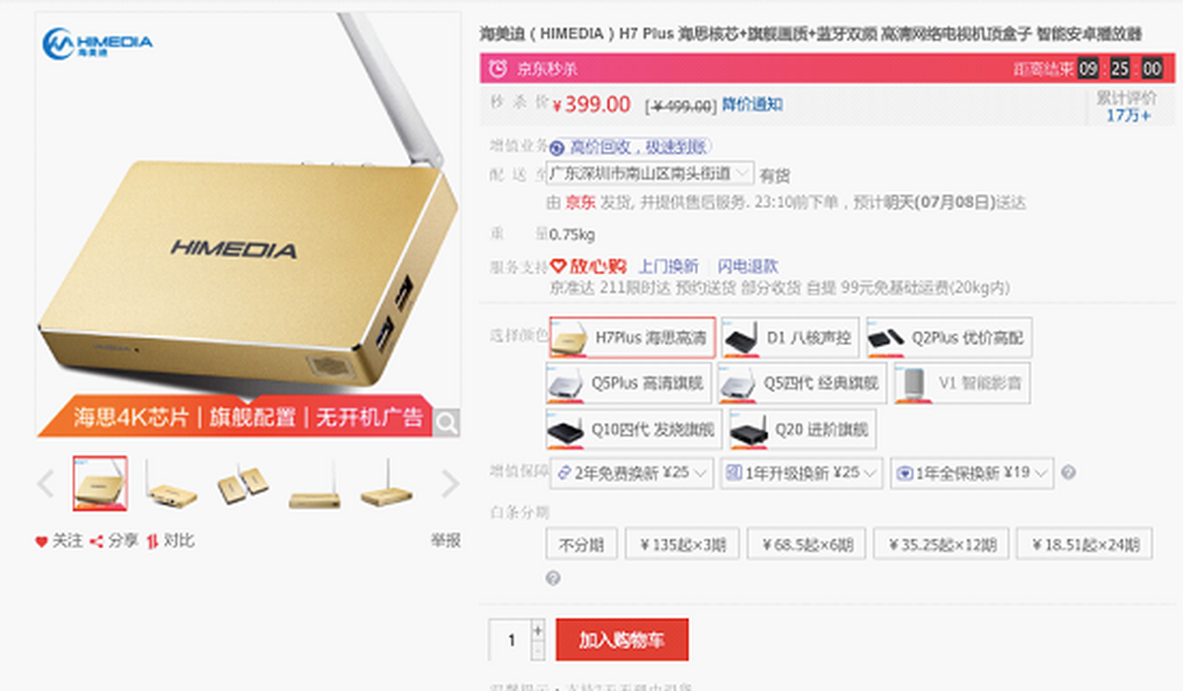Click the question mark icon under 白条分期
Screen dimensions: 1183x691
[552, 579]
